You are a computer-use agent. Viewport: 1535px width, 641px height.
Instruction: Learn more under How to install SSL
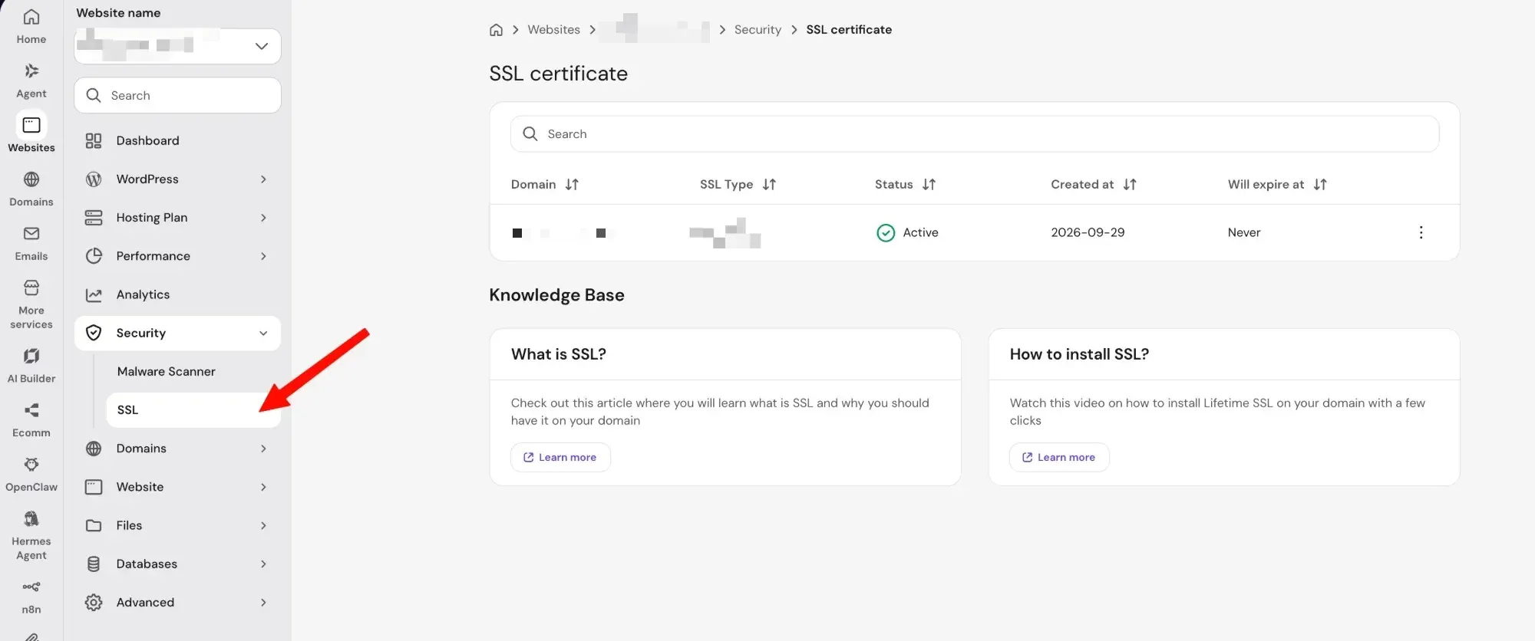click(x=1059, y=458)
